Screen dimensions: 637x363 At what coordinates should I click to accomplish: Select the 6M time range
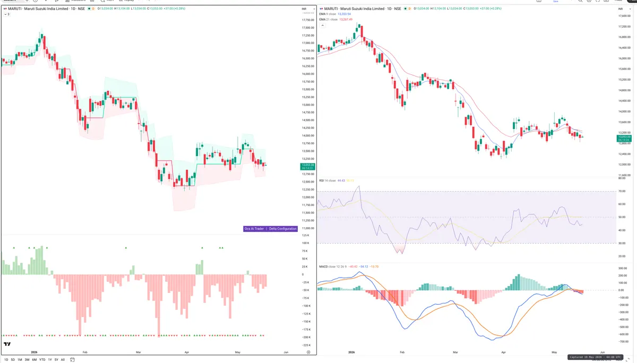pyautogui.click(x=35, y=360)
